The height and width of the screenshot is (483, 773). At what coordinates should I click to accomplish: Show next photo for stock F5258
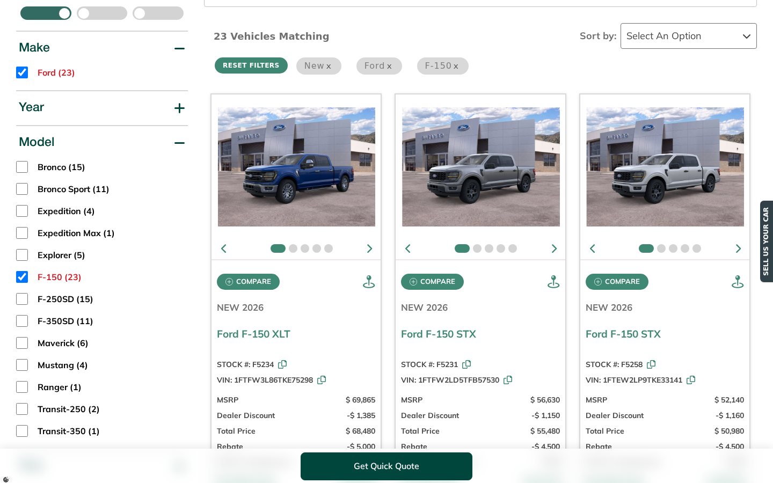coord(738,248)
